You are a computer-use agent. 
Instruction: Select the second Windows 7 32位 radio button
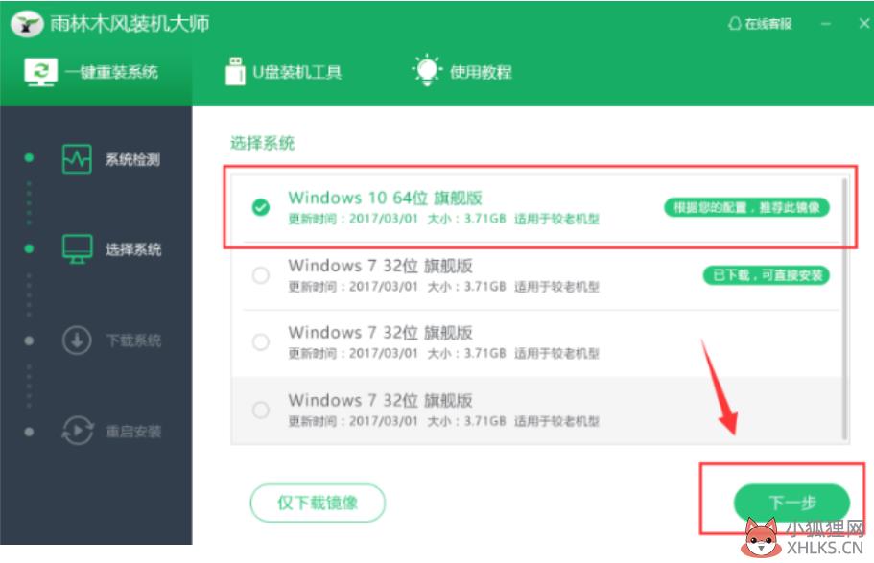(260, 342)
